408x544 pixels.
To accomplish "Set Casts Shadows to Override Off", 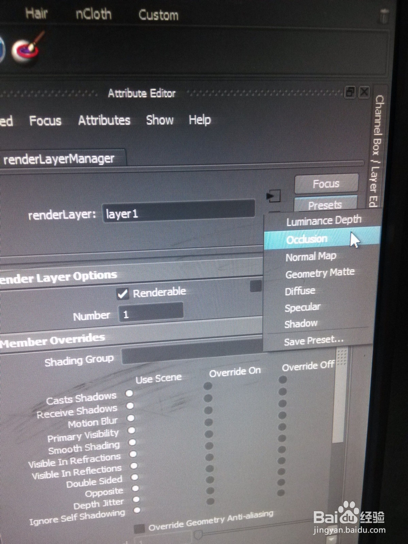I will 283,380.
